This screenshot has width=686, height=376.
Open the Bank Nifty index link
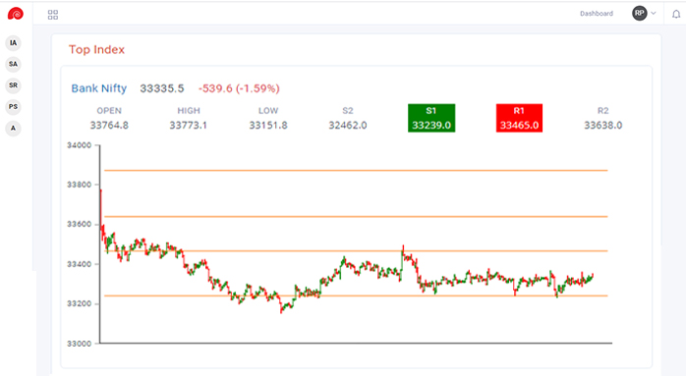tap(99, 88)
